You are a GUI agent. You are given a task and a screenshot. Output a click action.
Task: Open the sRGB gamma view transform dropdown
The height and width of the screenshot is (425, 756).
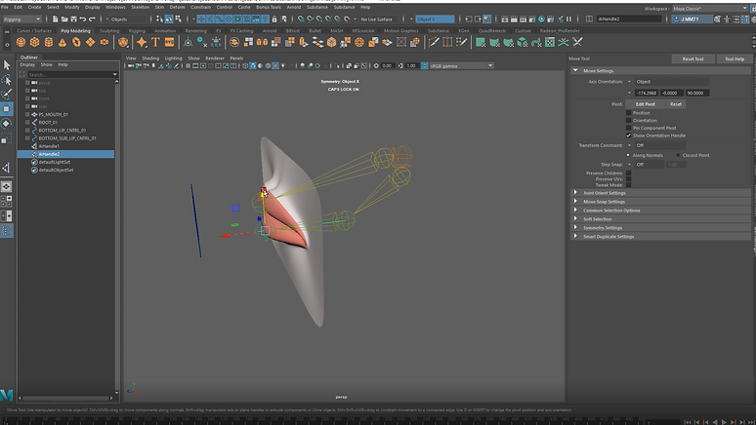click(x=461, y=66)
